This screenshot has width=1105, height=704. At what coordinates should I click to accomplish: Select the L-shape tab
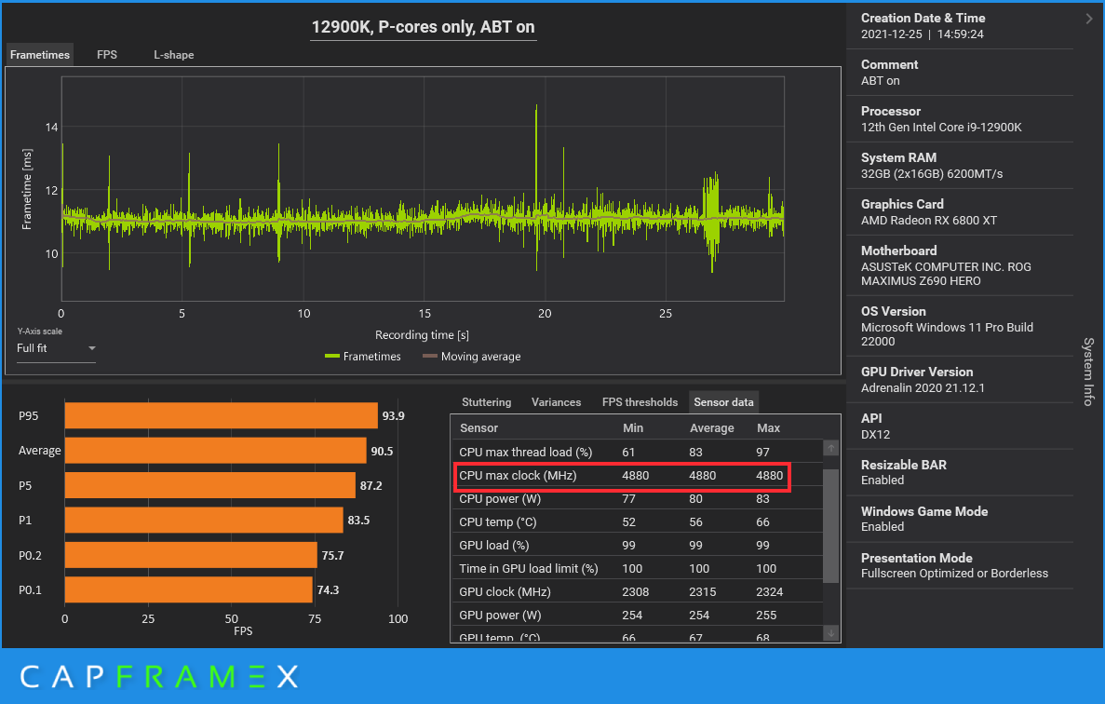click(173, 54)
